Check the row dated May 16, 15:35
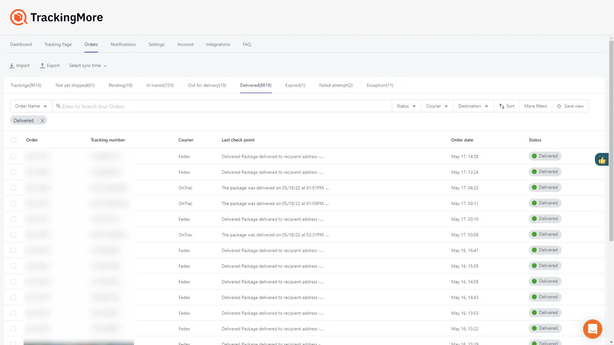 (13, 266)
